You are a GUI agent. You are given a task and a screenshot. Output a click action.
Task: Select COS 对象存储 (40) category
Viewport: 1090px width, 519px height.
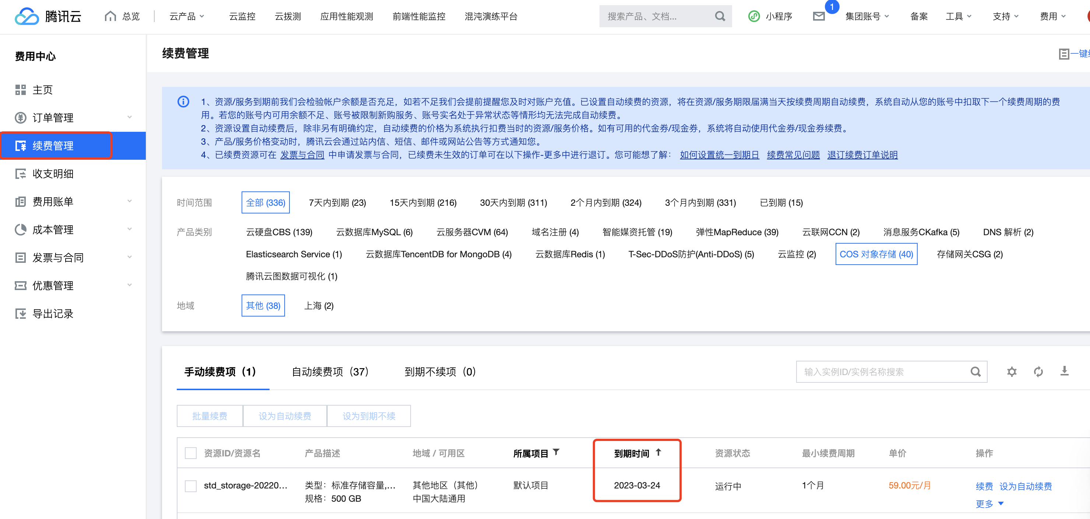[876, 254]
